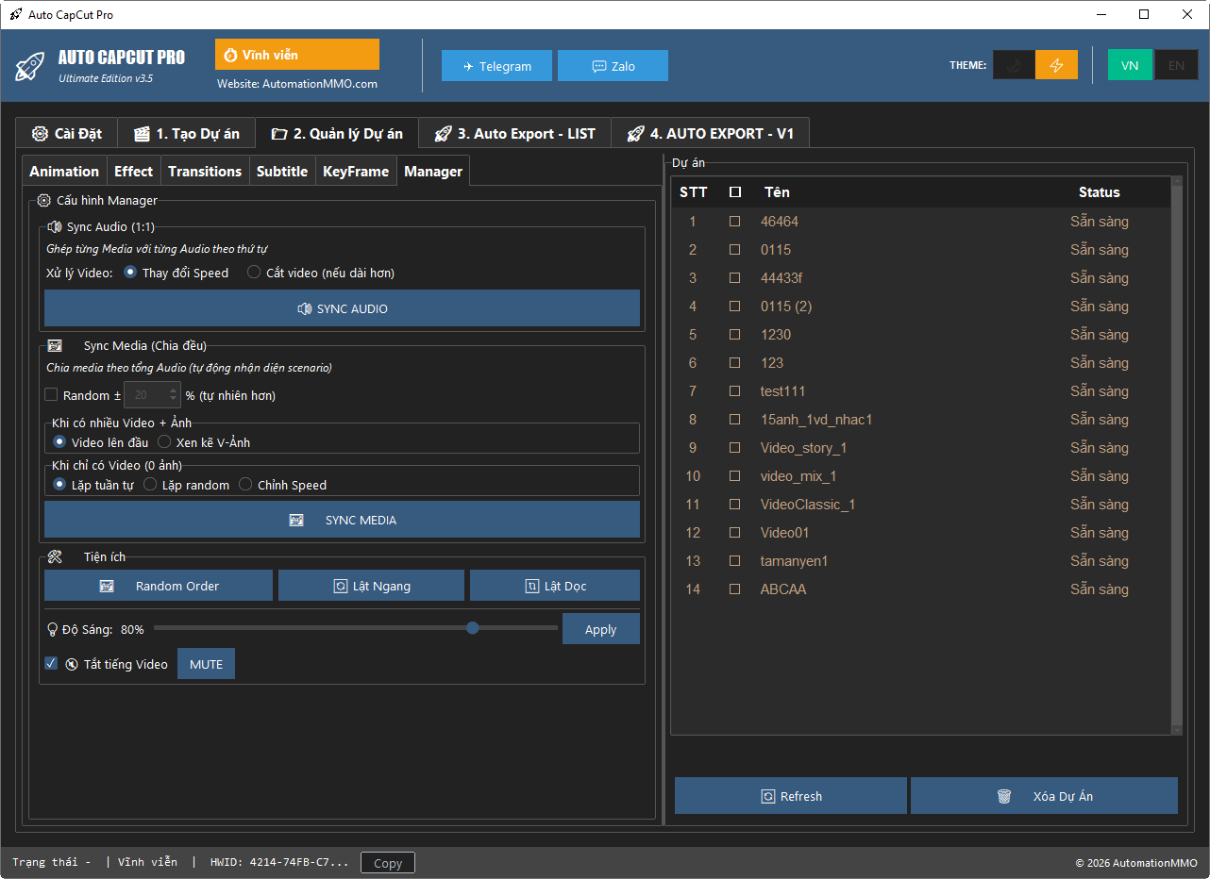Viewport: 1210px width, 879px height.
Task: Click the Status column header
Action: click(1100, 192)
